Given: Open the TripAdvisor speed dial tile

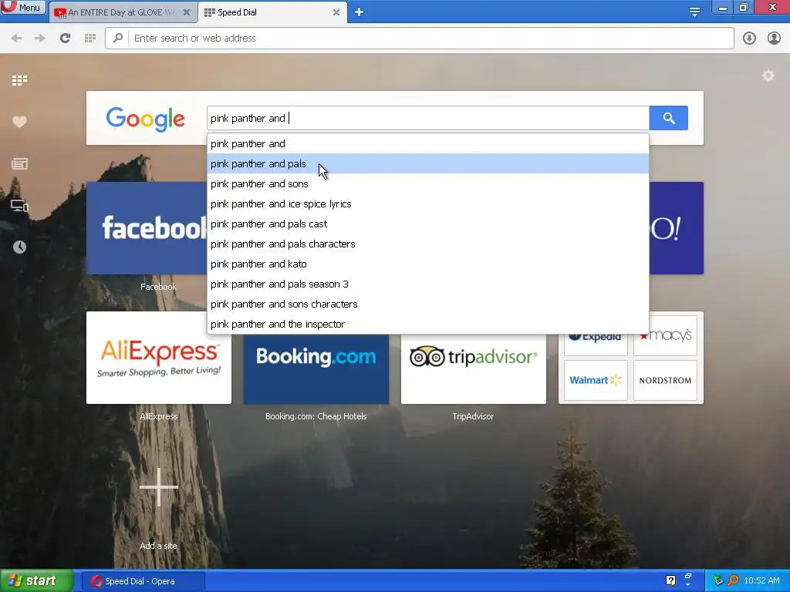Looking at the screenshot, I should [473, 368].
